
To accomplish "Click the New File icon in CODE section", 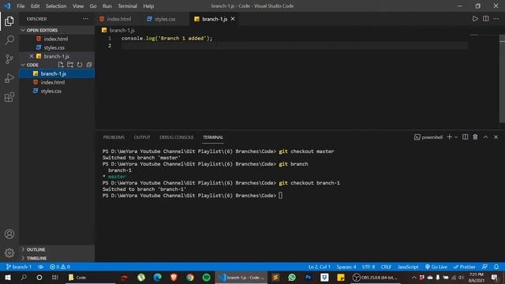I will coord(61,65).
